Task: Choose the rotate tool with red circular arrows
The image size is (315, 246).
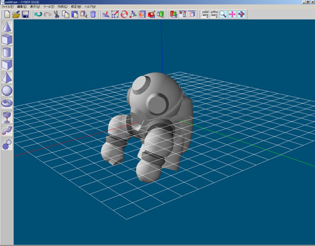Action: pyautogui.click(x=124, y=14)
